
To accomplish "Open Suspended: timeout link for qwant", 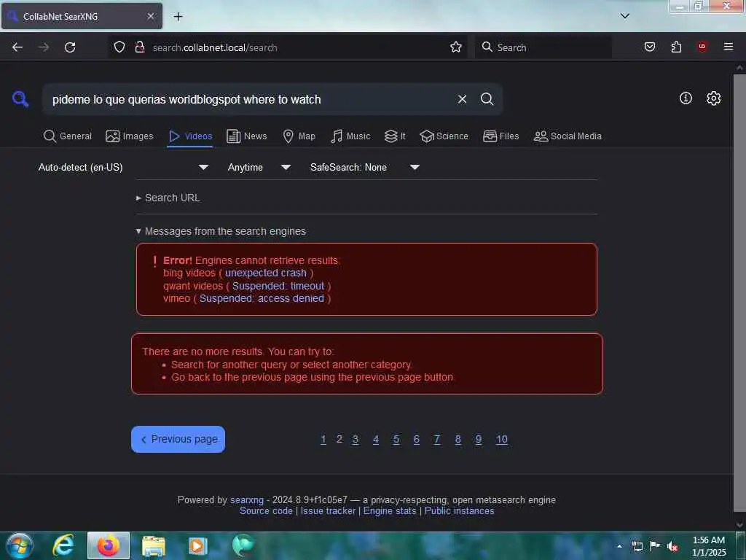I will coord(278,286).
